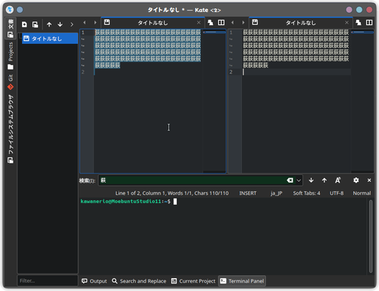Open the Git sidebar tab
This screenshot has height=291, width=379.
pos(11,83)
